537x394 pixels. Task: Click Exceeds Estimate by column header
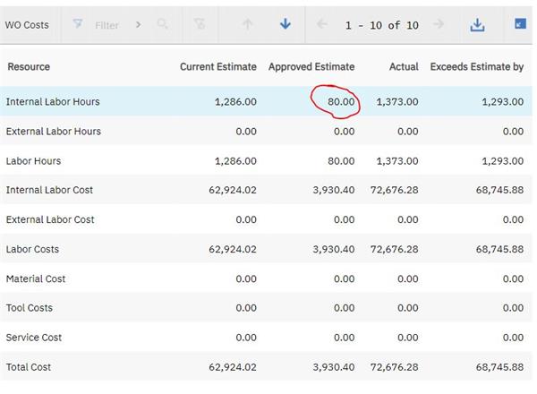coord(477,66)
